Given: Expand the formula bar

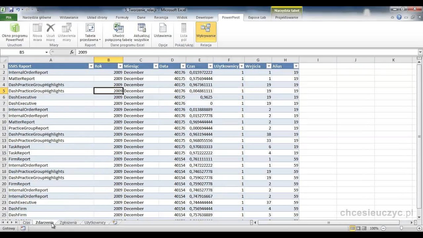Looking at the screenshot, I should 420,52.
